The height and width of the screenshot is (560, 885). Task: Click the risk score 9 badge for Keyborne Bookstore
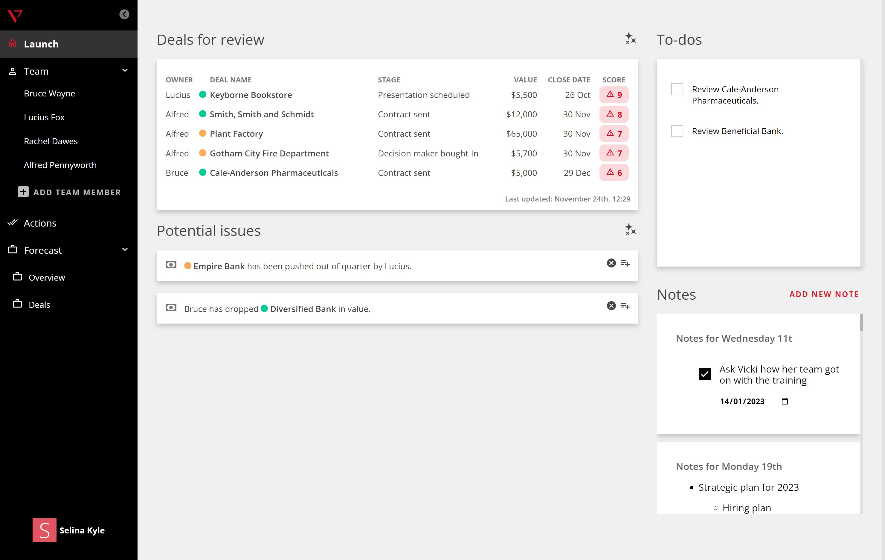(614, 95)
